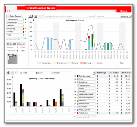Image resolution: width=137 pixels, height=127 pixels.
Task: Select the Transportation category label
Action: click(14, 19)
